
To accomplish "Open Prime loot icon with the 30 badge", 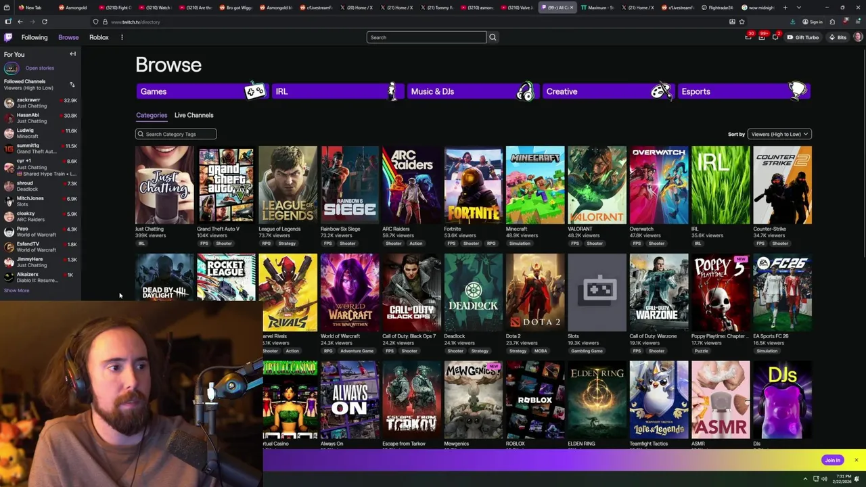I will point(748,37).
